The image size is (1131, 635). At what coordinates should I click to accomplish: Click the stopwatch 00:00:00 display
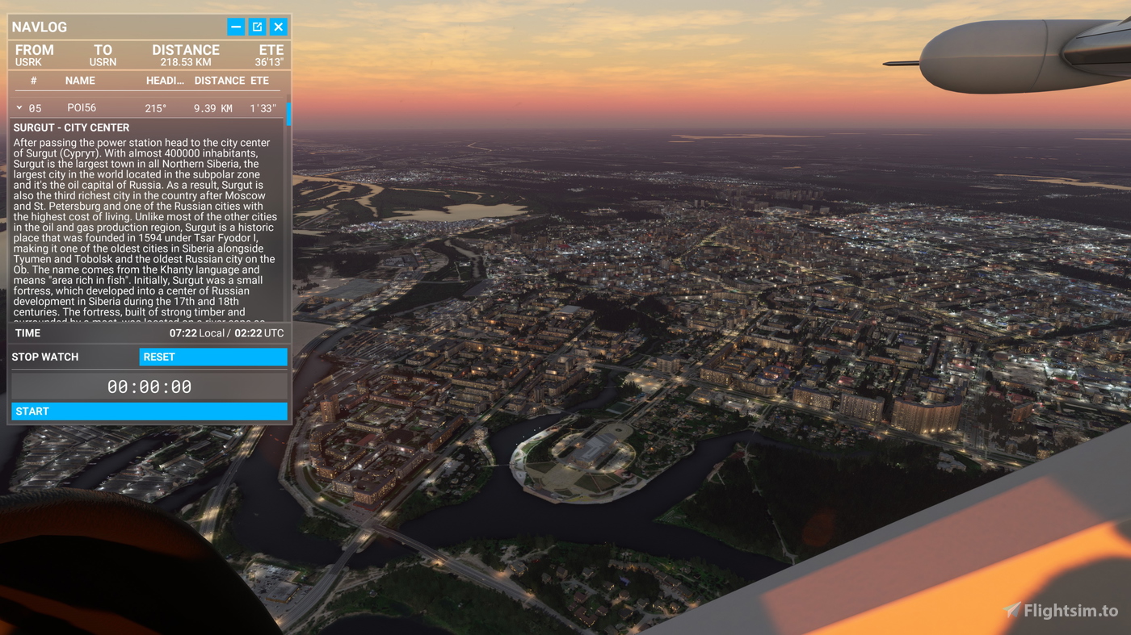[x=149, y=386]
